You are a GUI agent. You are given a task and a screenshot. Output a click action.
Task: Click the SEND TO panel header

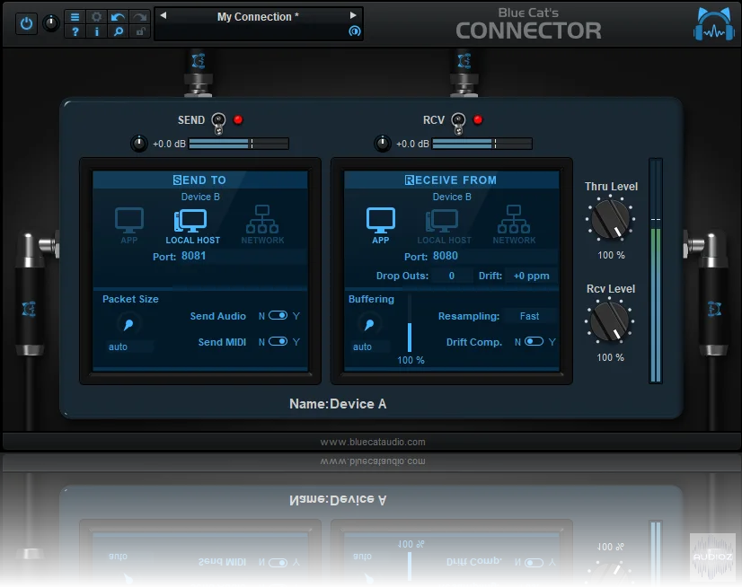point(199,180)
